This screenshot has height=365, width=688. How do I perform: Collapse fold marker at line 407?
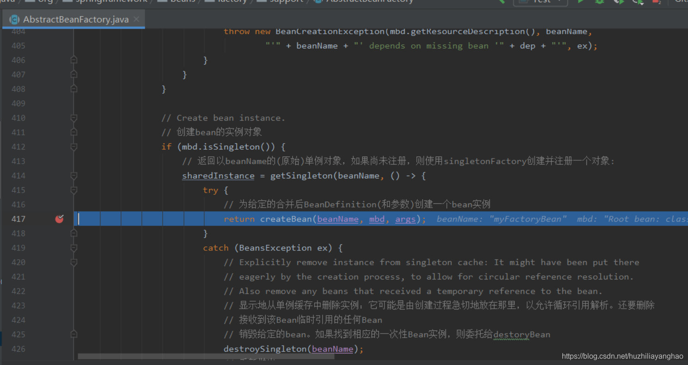click(x=73, y=74)
